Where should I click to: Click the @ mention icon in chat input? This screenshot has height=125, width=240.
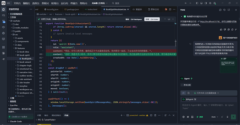point(183,117)
